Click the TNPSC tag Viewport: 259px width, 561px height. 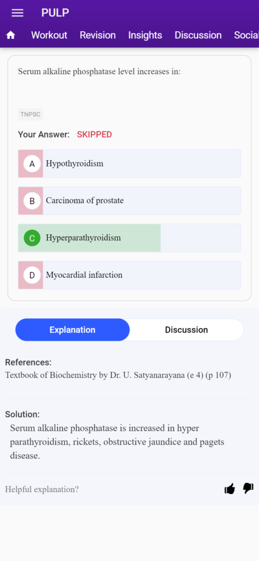(31, 115)
